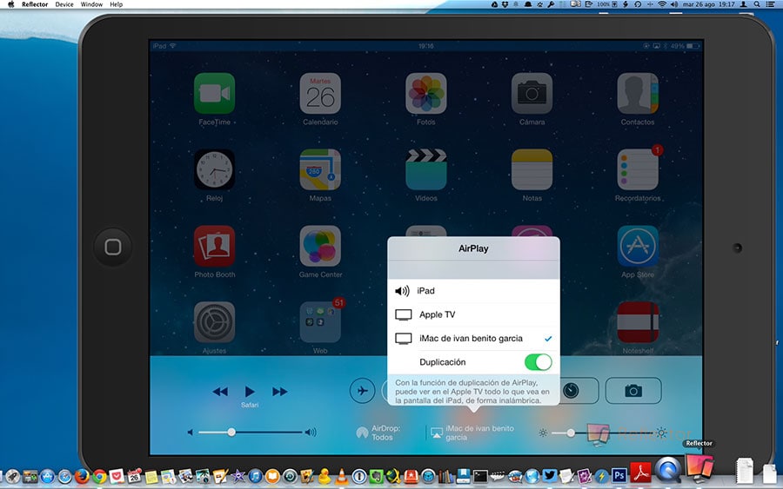Open the Apple menu

[x=11, y=4]
